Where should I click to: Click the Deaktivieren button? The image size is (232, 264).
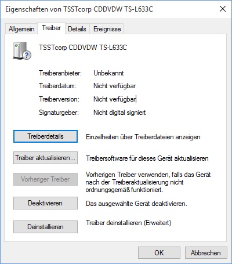pyautogui.click(x=45, y=203)
